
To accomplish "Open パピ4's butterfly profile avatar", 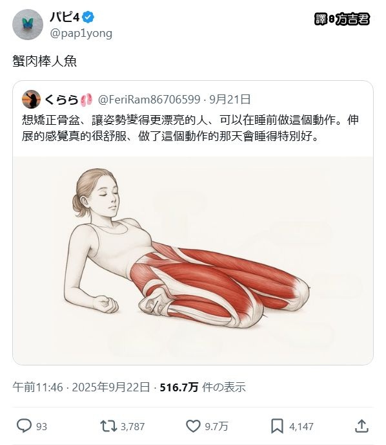I will pyautogui.click(x=28, y=25).
